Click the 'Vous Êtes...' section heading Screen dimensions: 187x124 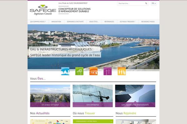click(38, 78)
